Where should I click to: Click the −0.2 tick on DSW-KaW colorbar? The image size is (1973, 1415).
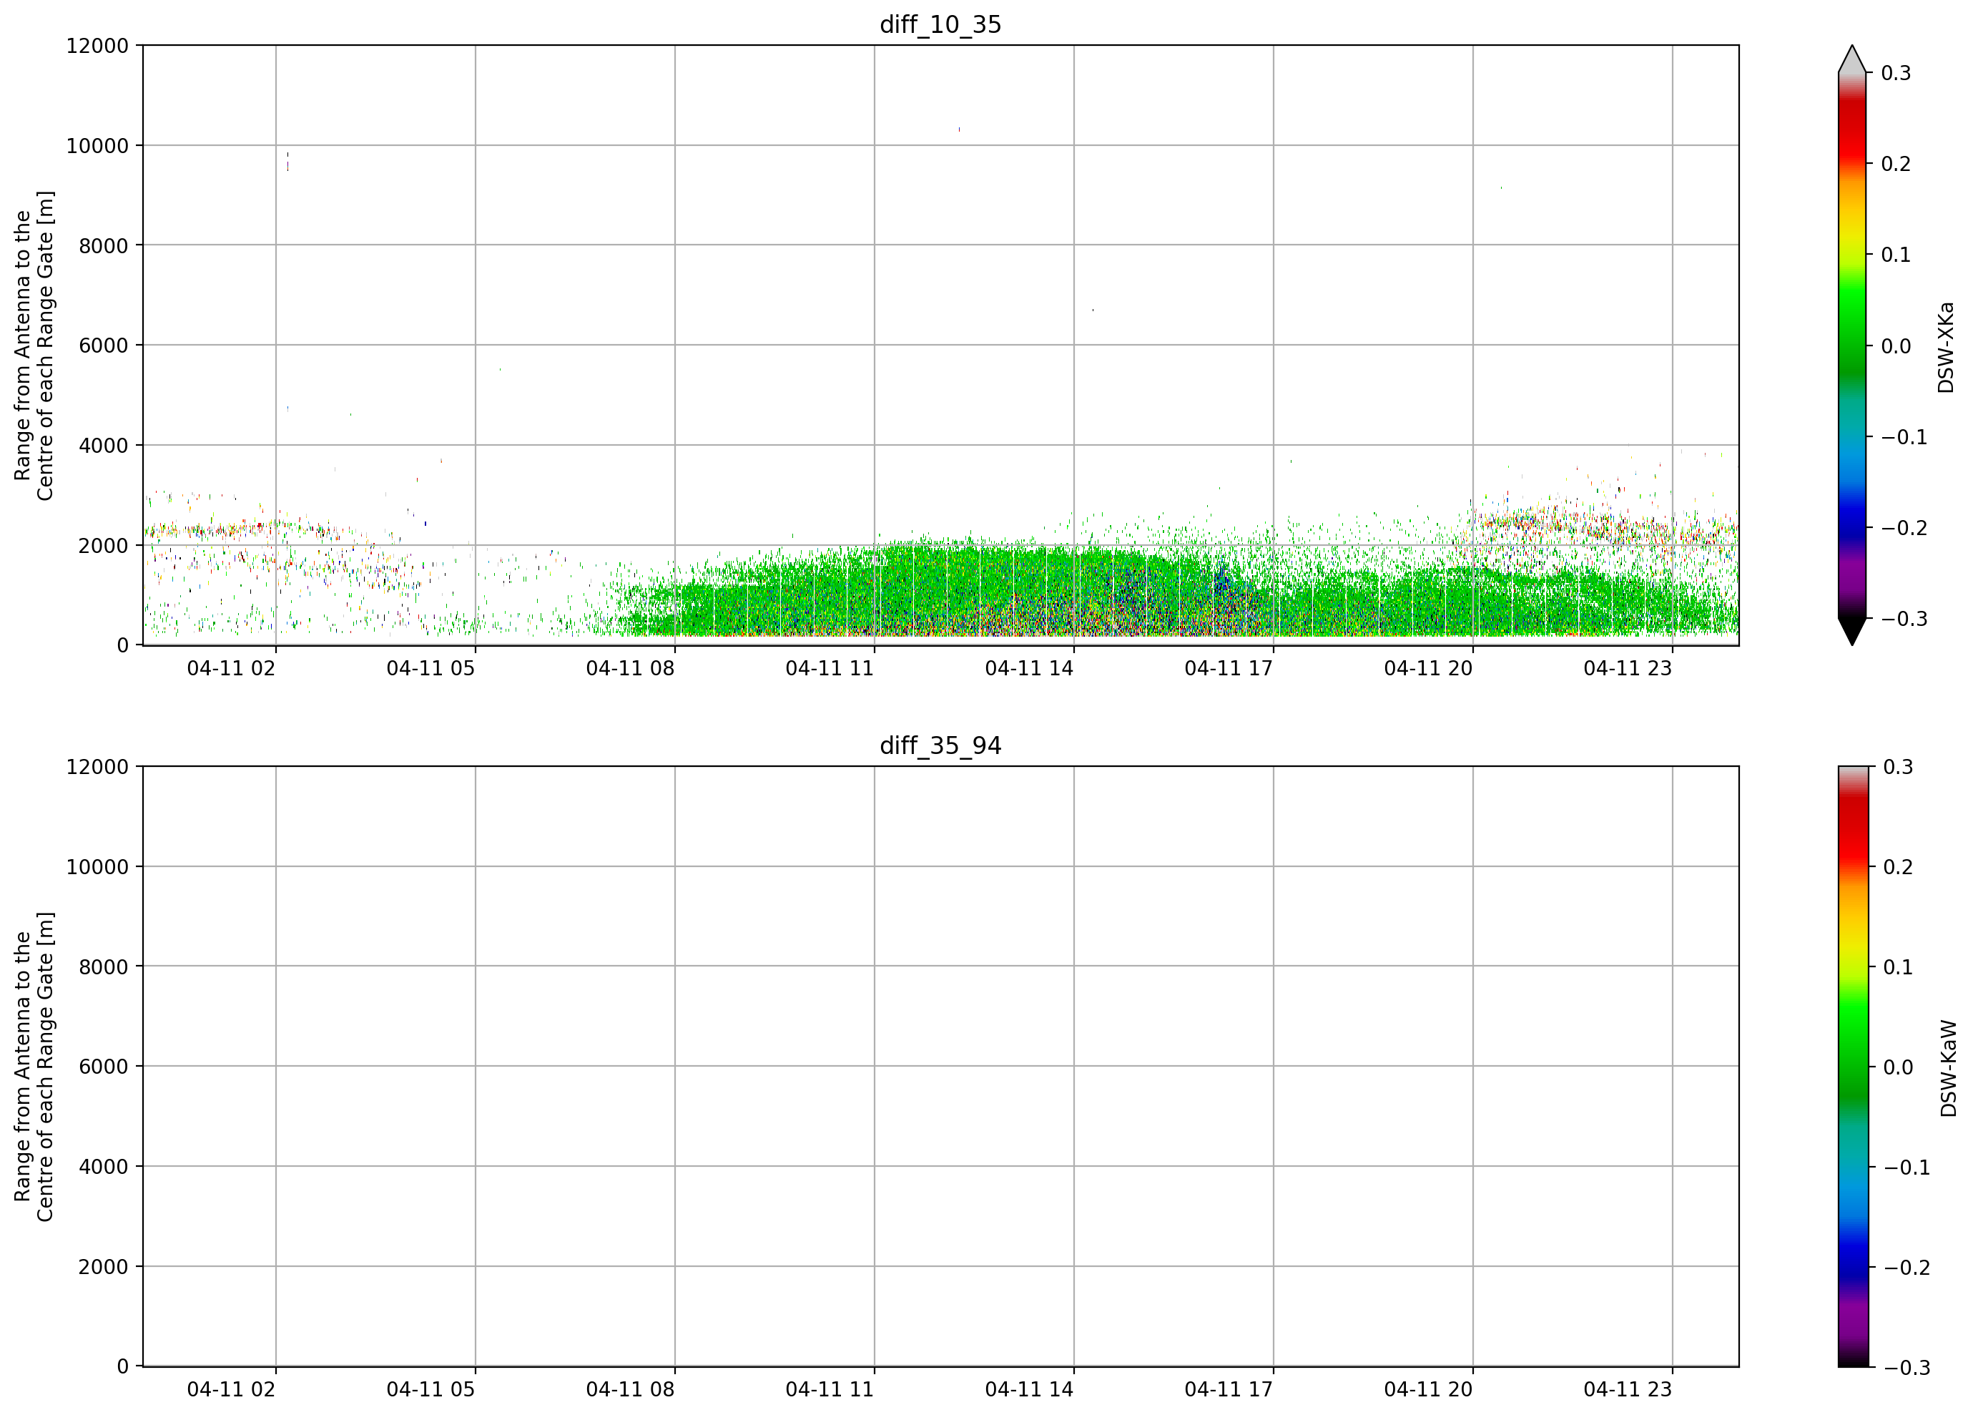(1906, 1267)
